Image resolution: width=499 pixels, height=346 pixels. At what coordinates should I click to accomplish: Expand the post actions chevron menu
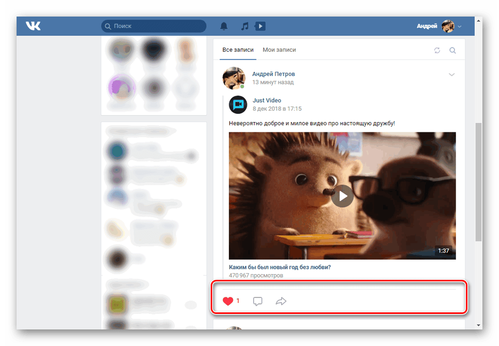451,74
